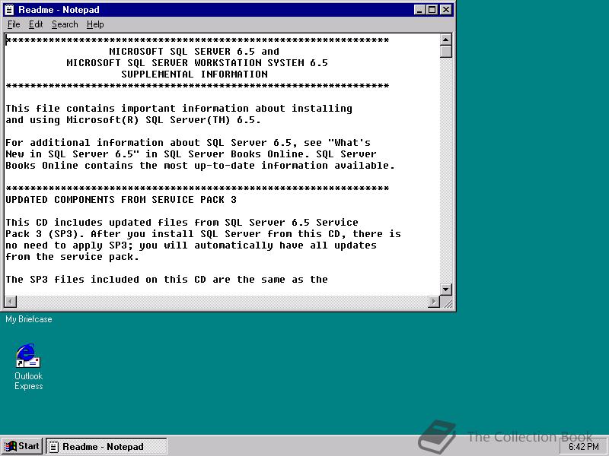Screen dimensions: 609x456
Task: Click the line beginning 'The SP3 files included on this CD'
Action: (167, 280)
